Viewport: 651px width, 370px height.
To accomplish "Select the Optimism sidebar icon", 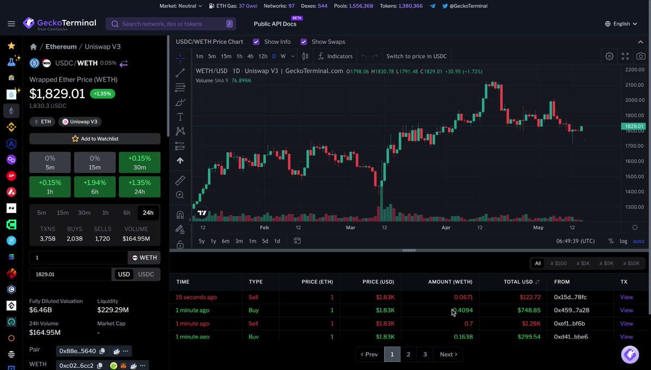I will click(11, 176).
